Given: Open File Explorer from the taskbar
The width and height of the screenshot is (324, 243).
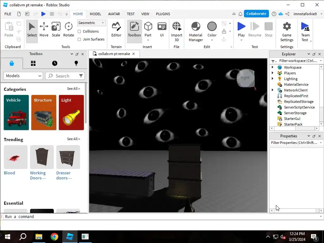Looking at the screenshot, I should point(39,237).
